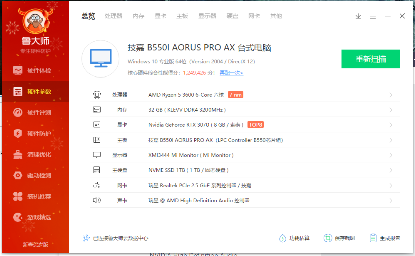Click the 声卡 speaker icon
Image resolution: width=415 pixels, height=256 pixels.
tap(97, 200)
